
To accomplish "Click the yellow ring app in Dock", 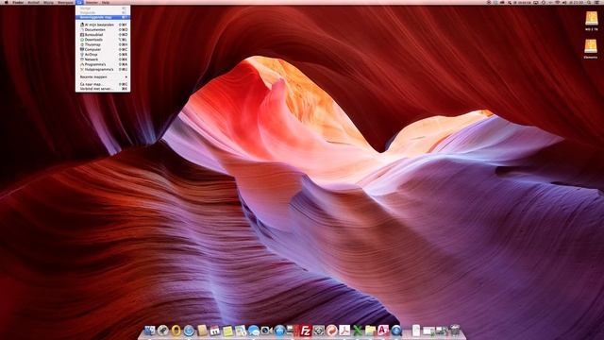I will pos(176,331).
